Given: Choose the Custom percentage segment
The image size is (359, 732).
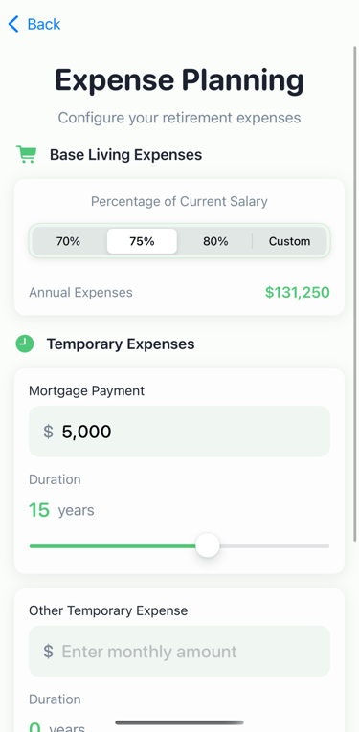Looking at the screenshot, I should [289, 241].
